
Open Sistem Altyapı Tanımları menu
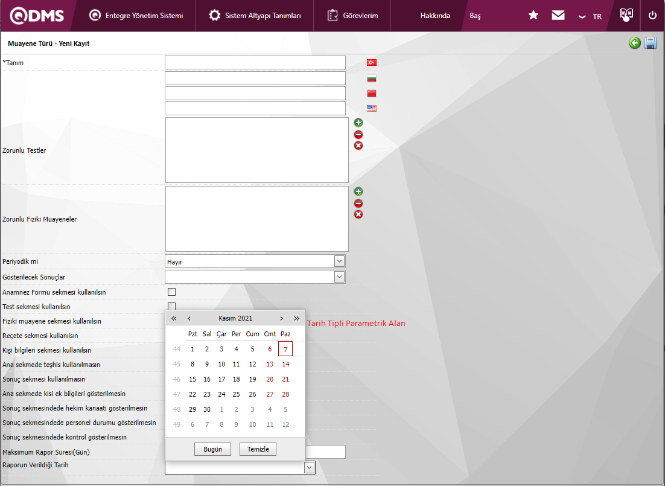point(255,16)
